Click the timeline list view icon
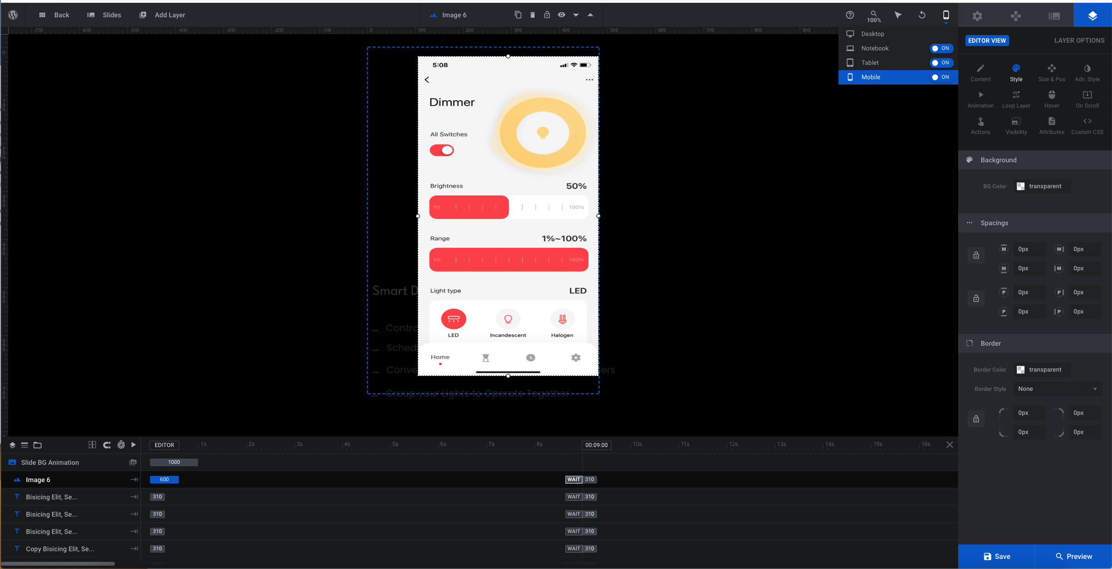Viewport: 1112px width, 569px height. click(25, 445)
